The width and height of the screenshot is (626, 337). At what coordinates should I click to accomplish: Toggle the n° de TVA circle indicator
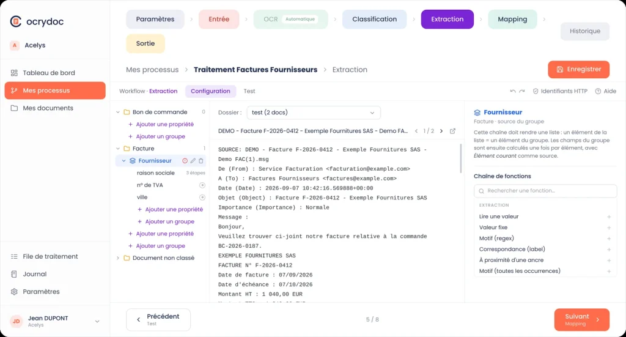click(x=202, y=185)
